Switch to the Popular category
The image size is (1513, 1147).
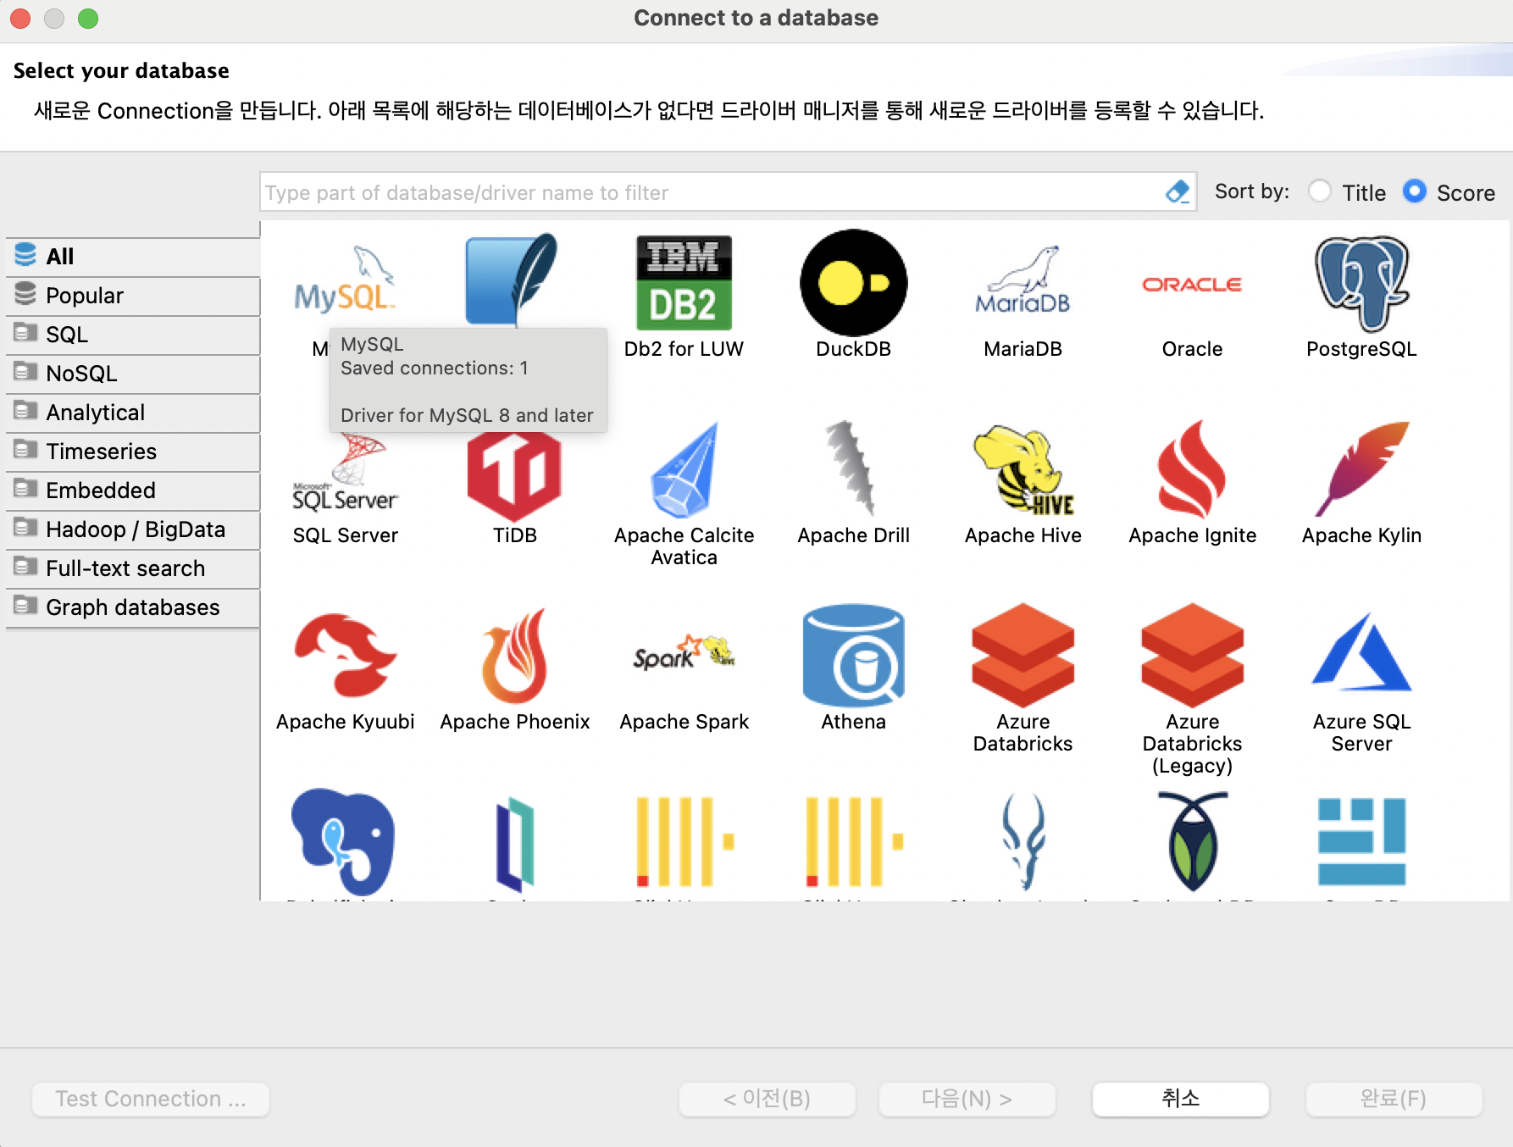[x=133, y=296]
